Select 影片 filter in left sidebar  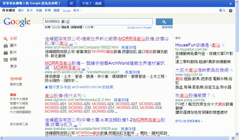pos(13,52)
